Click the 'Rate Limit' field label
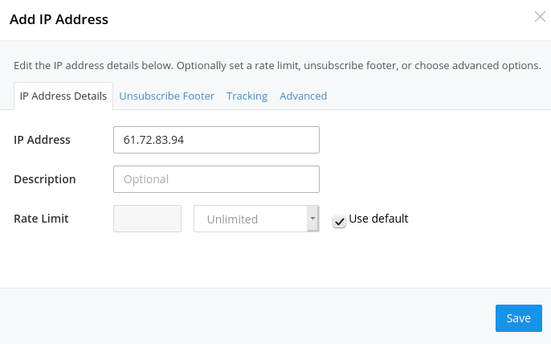 point(41,219)
